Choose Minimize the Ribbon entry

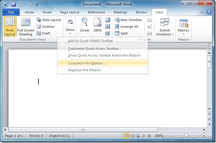click(x=103, y=70)
